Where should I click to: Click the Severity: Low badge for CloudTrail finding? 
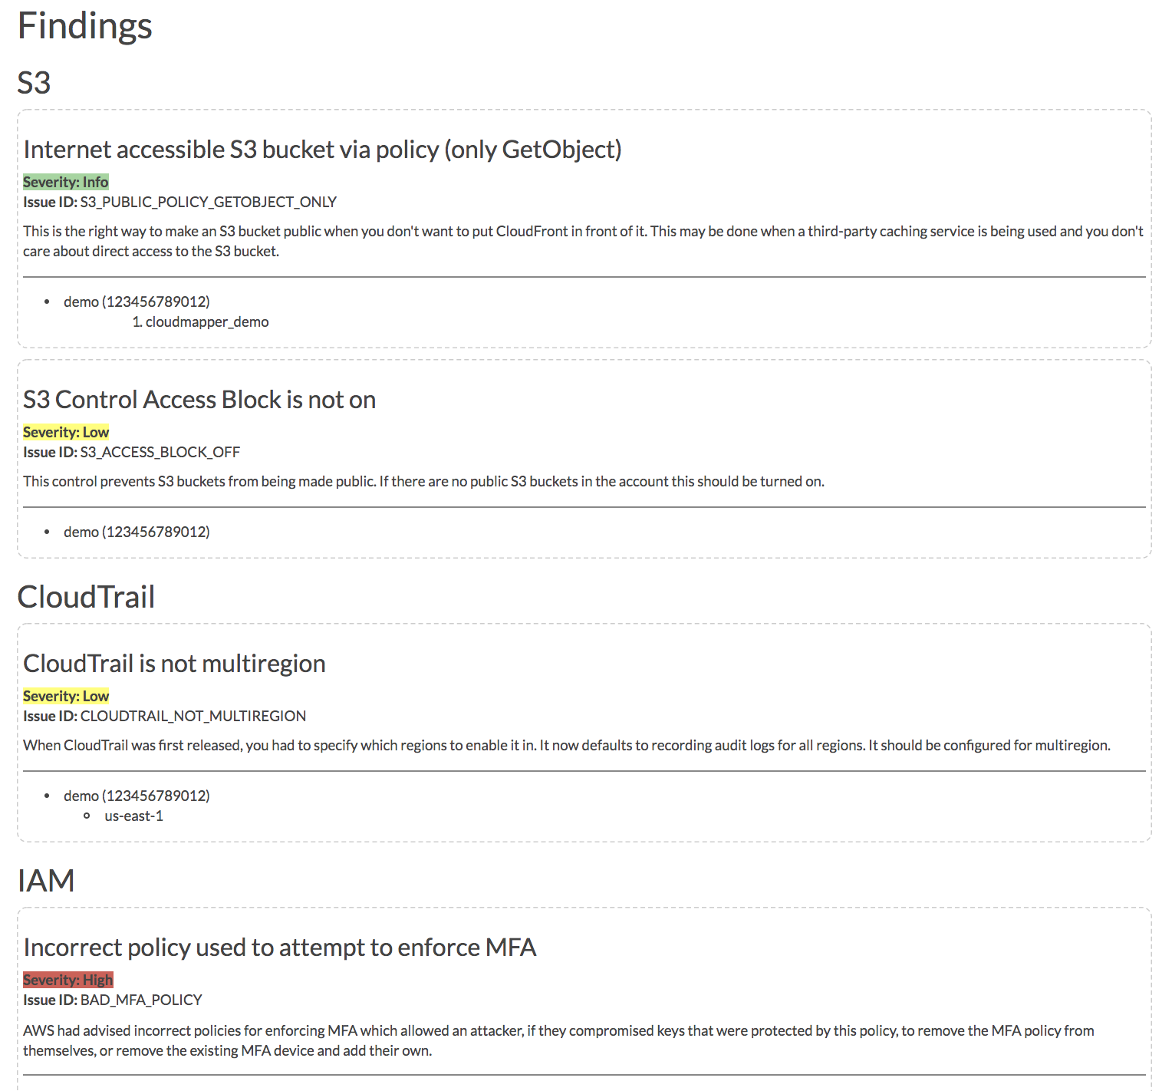click(x=66, y=696)
